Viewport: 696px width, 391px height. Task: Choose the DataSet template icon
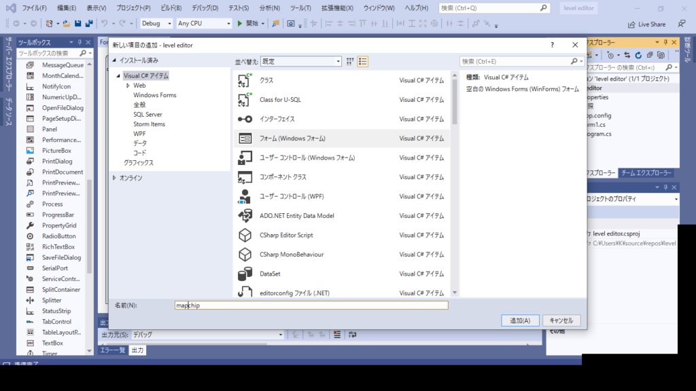pyautogui.click(x=245, y=274)
